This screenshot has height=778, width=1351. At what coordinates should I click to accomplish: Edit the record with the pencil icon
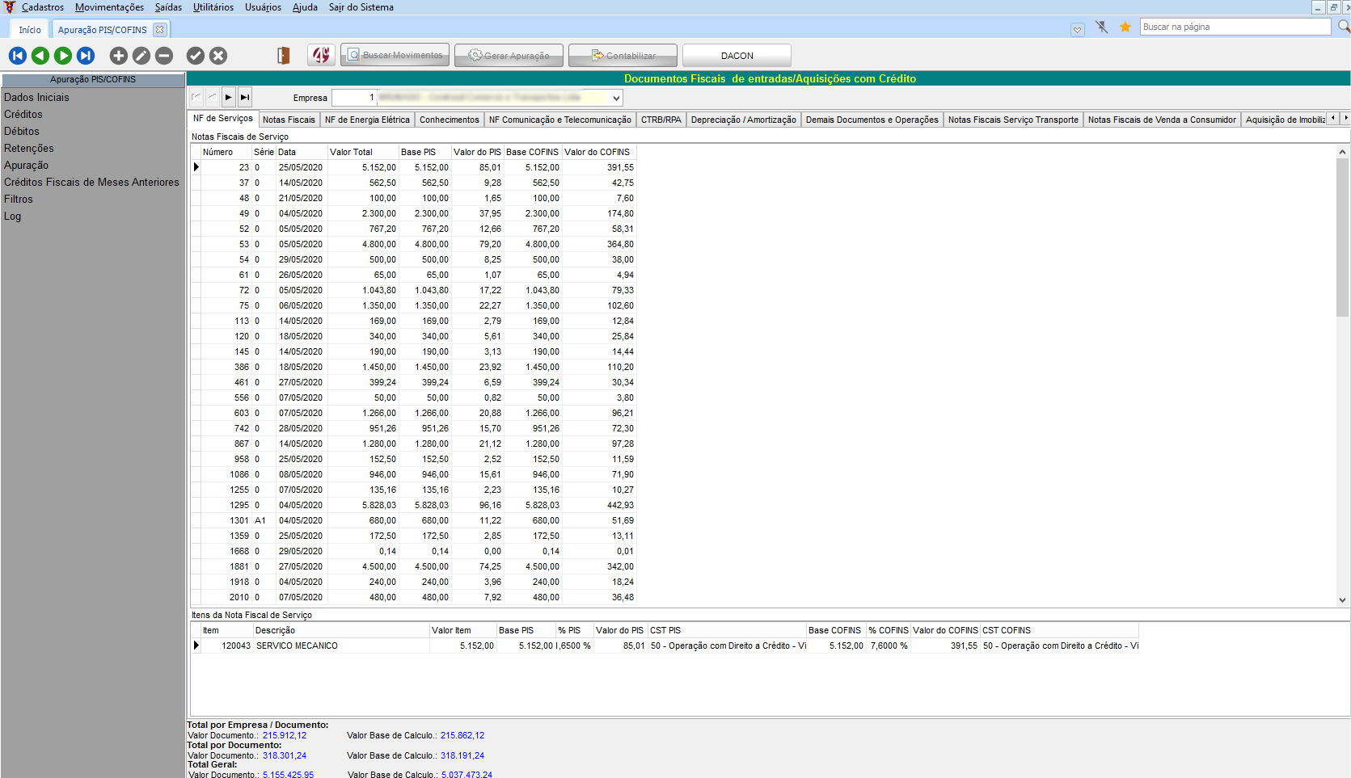(141, 56)
